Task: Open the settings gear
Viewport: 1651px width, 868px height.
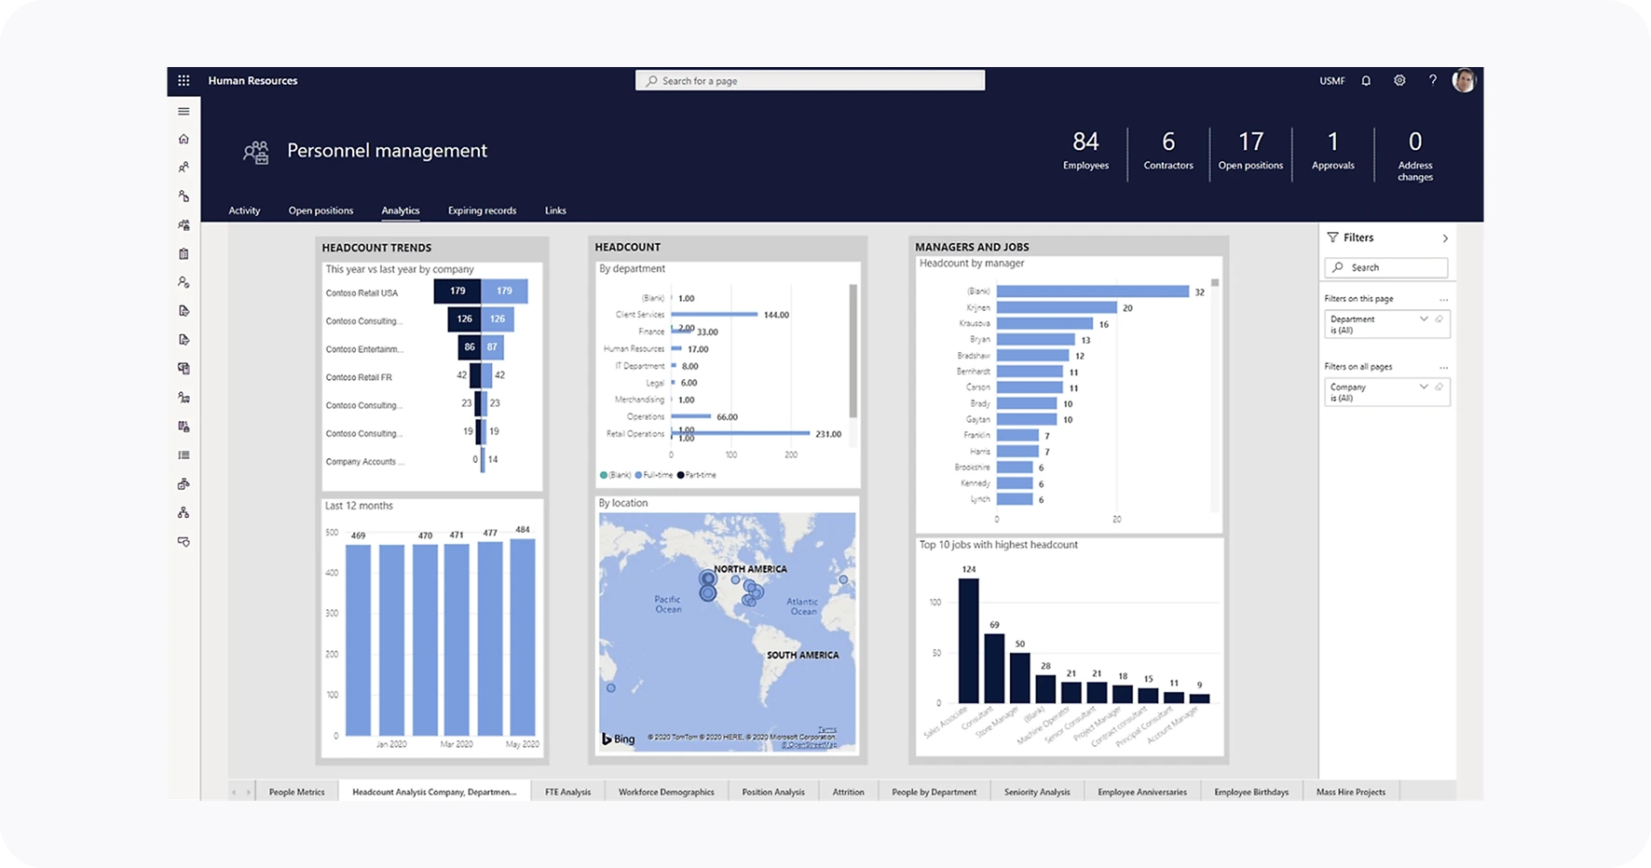Action: 1399,81
